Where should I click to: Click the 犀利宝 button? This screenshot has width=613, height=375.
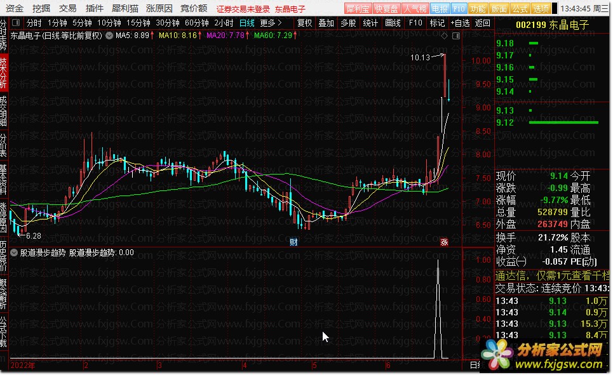pos(358,9)
